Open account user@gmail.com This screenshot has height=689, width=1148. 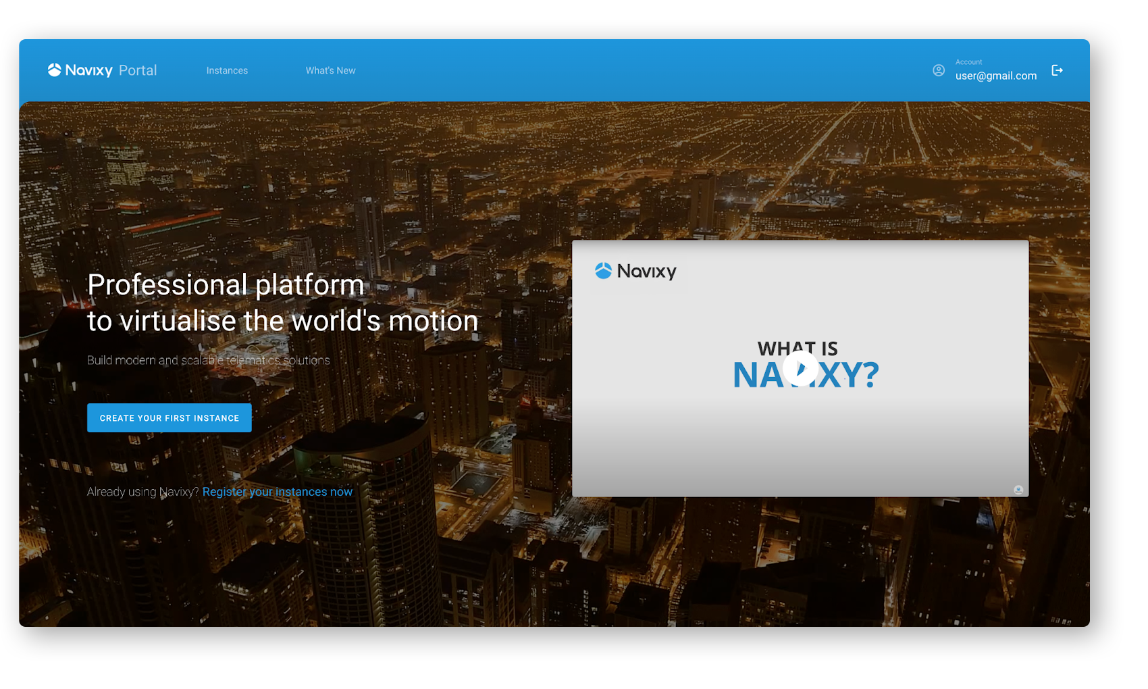pyautogui.click(x=995, y=76)
